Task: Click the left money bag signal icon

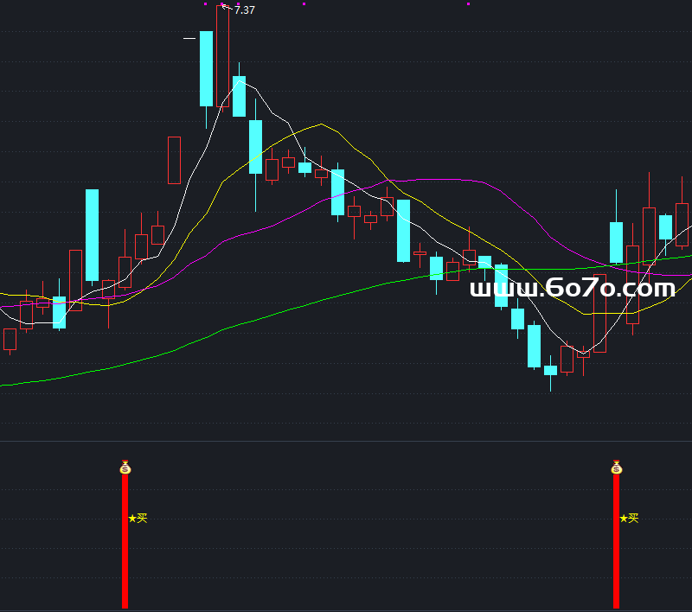Action: coord(125,468)
